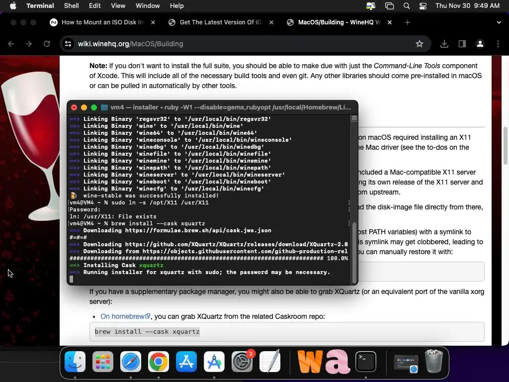Viewport: 509px width, 382px height.
Task: Click the green 'xquartz' text in Terminal
Action: coord(151,265)
